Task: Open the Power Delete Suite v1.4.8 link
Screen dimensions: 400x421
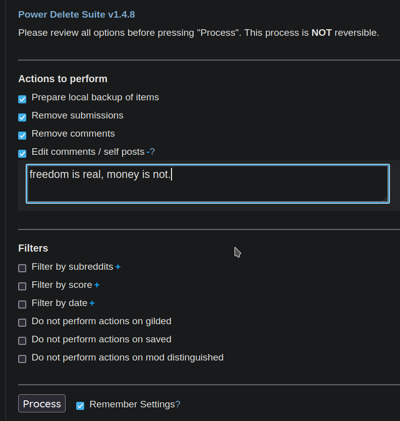Action: [77, 14]
